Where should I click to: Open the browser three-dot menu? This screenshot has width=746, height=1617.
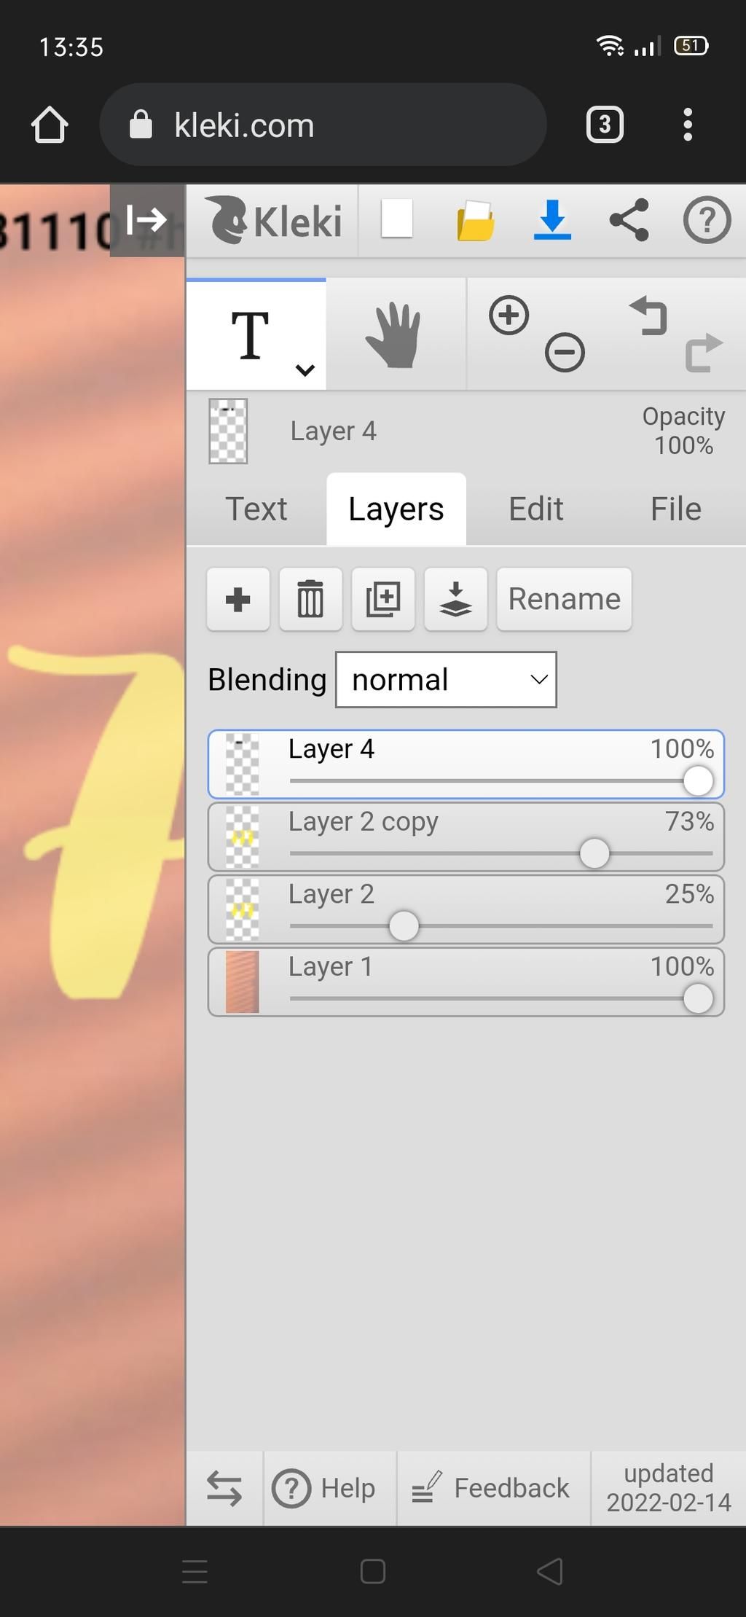[x=687, y=125]
